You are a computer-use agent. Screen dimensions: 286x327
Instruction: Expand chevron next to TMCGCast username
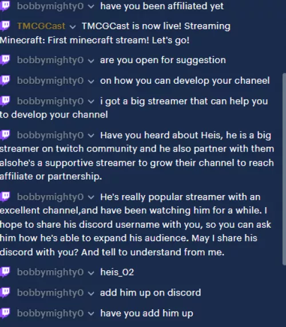(x=73, y=27)
